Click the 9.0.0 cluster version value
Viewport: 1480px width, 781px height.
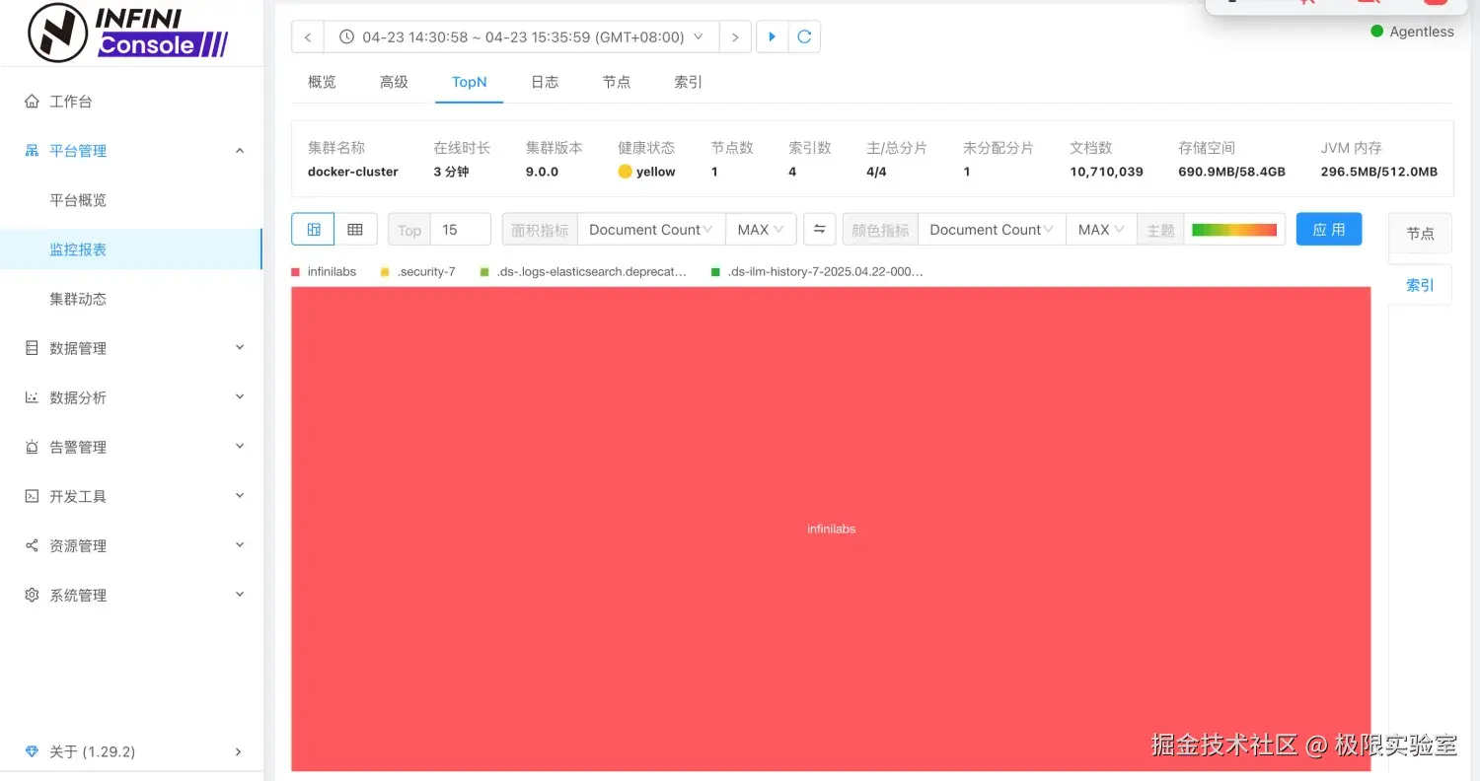[x=542, y=172]
